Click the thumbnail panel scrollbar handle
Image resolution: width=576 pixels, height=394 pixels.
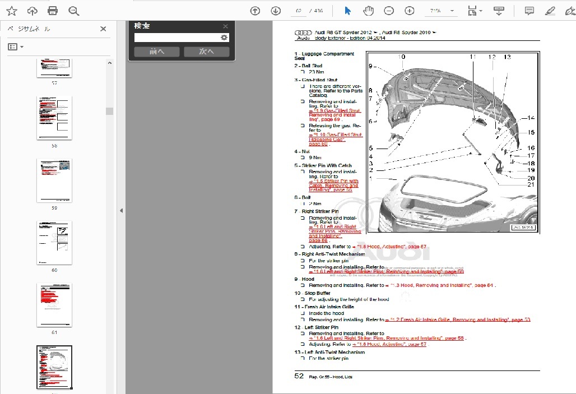pos(109,111)
